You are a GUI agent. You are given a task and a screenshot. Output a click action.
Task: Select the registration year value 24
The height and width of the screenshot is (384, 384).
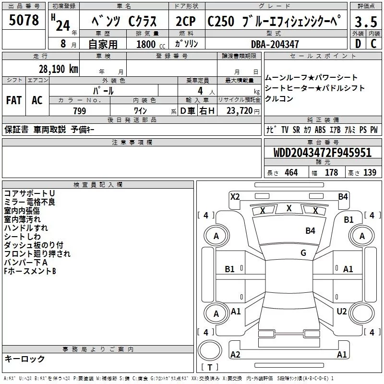pos(63,26)
